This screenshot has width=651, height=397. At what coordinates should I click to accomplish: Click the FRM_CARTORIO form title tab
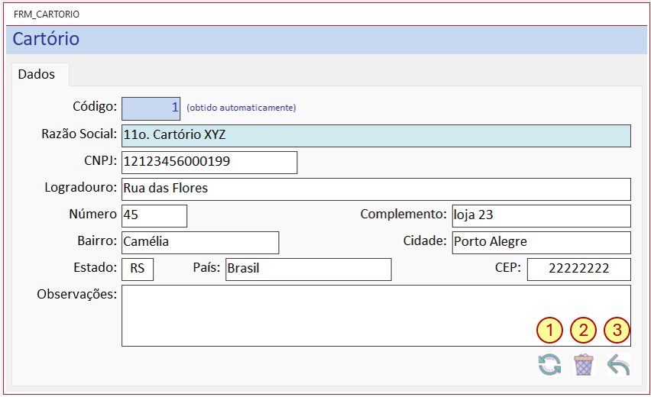47,15
